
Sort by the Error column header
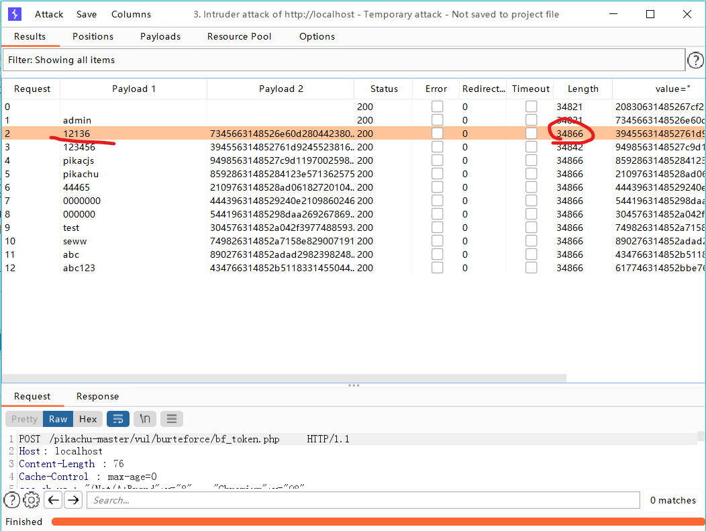(436, 89)
